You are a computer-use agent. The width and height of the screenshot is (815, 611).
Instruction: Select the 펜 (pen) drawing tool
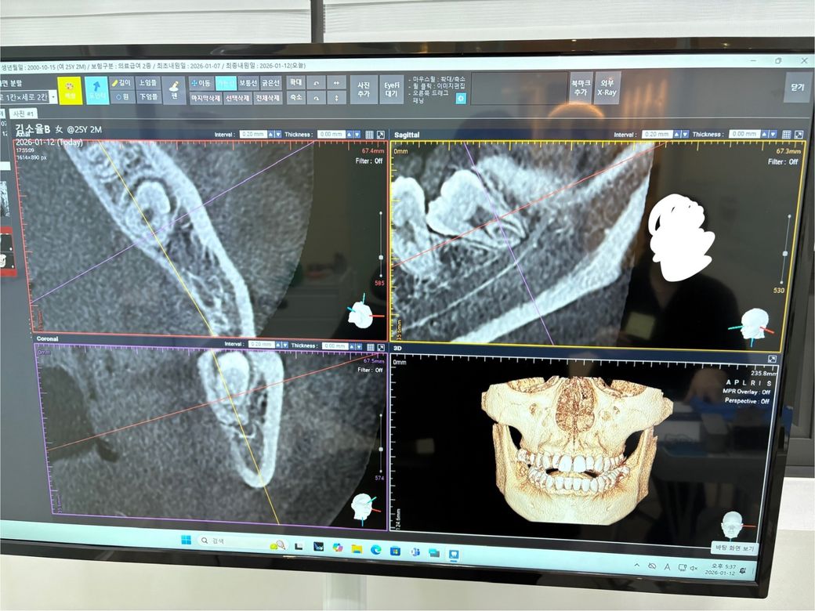(174, 90)
